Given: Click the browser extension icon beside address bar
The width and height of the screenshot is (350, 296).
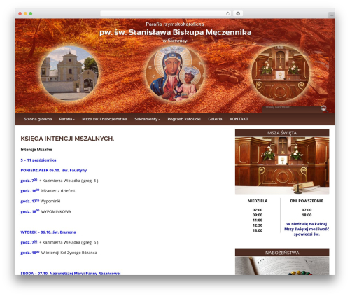Looking at the screenshot, I should point(238,13).
